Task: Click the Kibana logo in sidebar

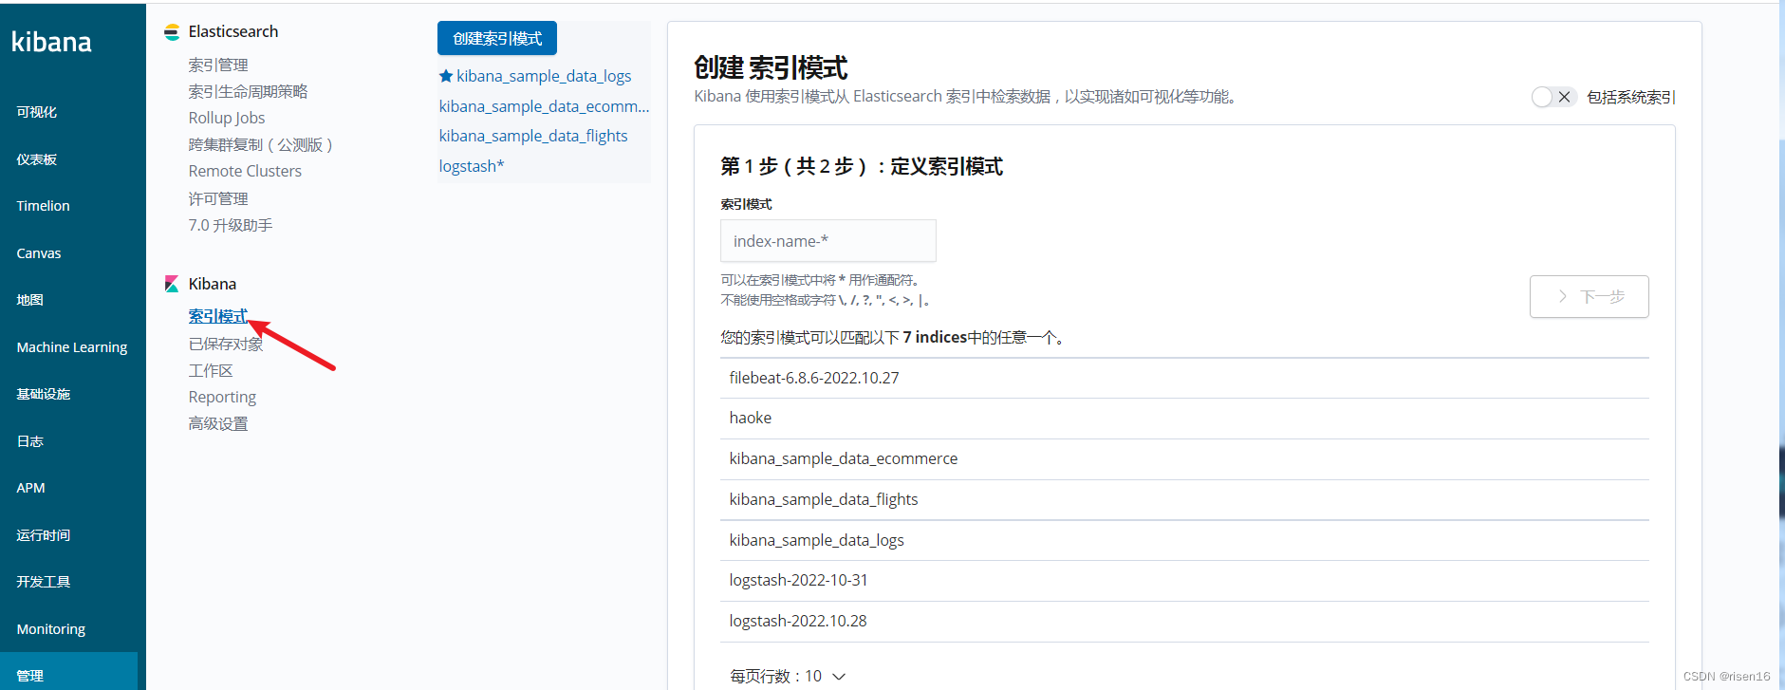Action: click(51, 42)
